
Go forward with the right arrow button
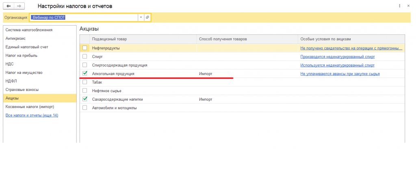tap(19, 6)
